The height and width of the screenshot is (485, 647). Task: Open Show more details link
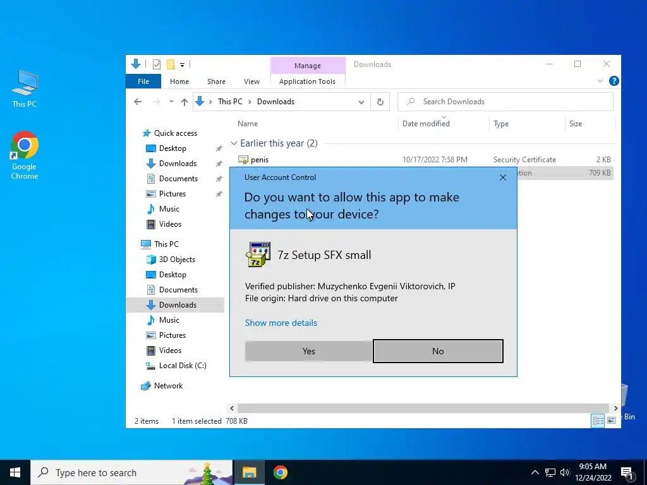click(x=281, y=323)
